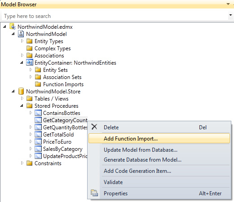Image resolution: width=234 pixels, height=202 pixels.
Task: Click the NorthwindModel diagram icon
Action: click(x=21, y=34)
